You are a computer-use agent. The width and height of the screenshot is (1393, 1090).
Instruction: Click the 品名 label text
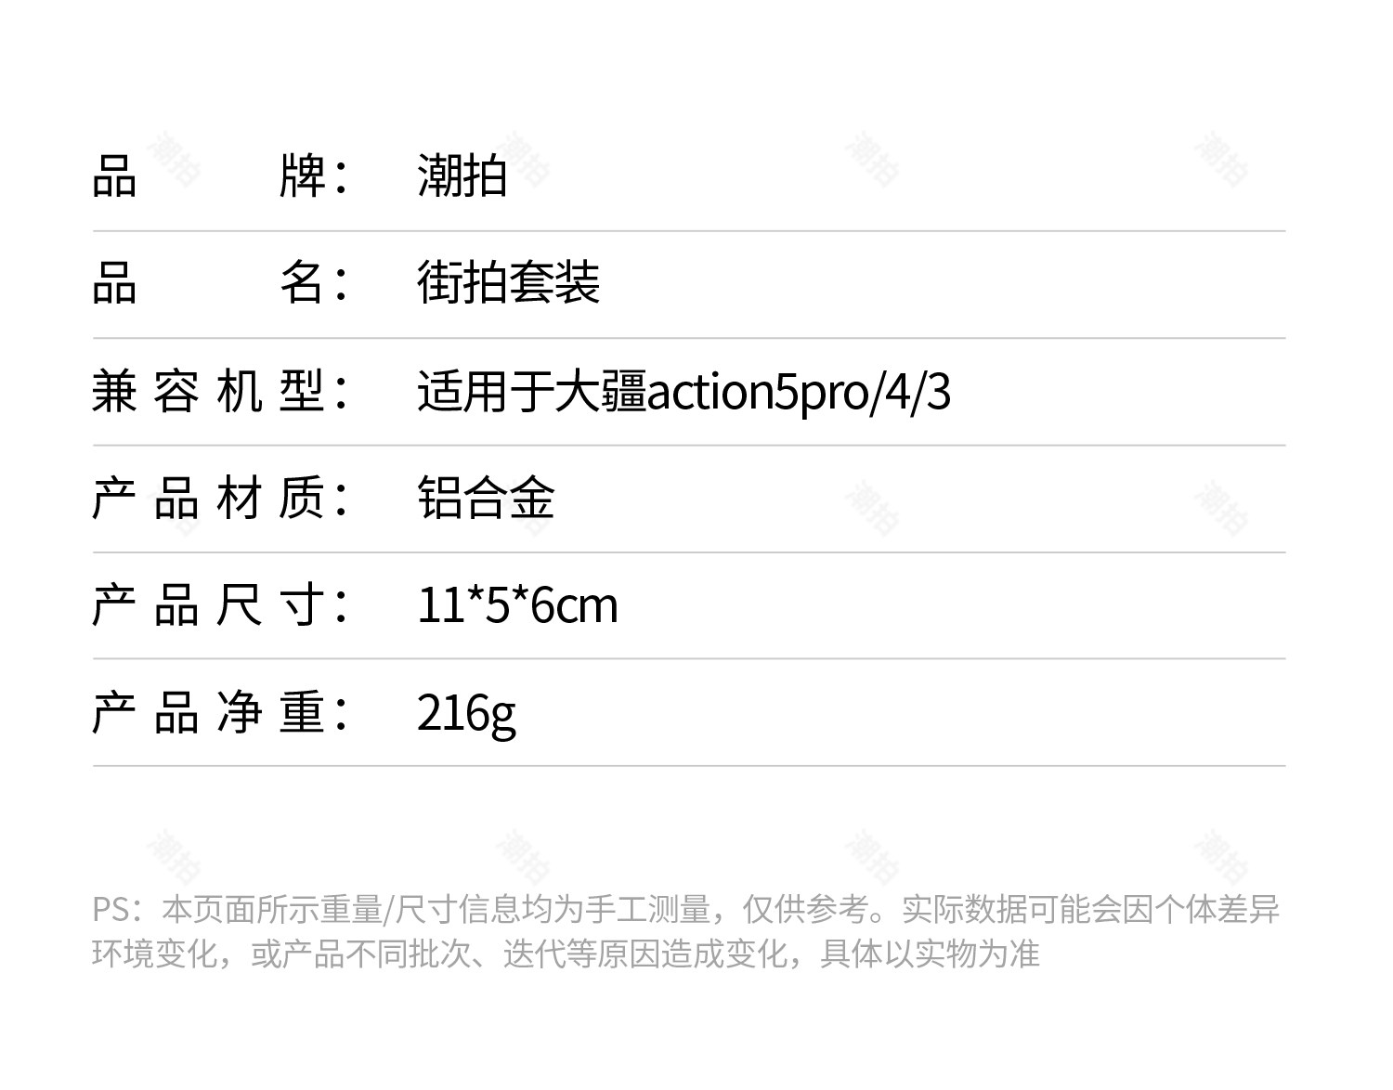(220, 283)
